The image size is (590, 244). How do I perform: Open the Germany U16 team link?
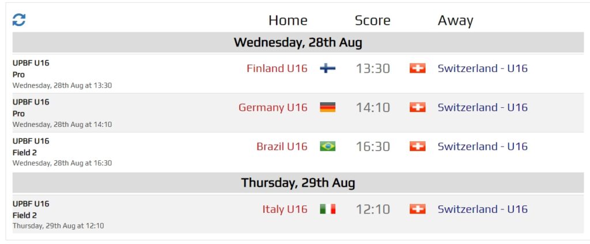pos(273,107)
